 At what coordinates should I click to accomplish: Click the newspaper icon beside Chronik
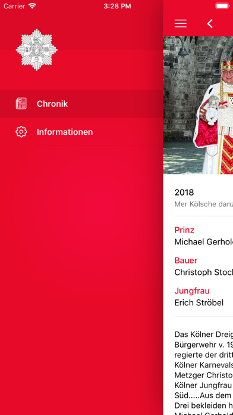tap(21, 104)
